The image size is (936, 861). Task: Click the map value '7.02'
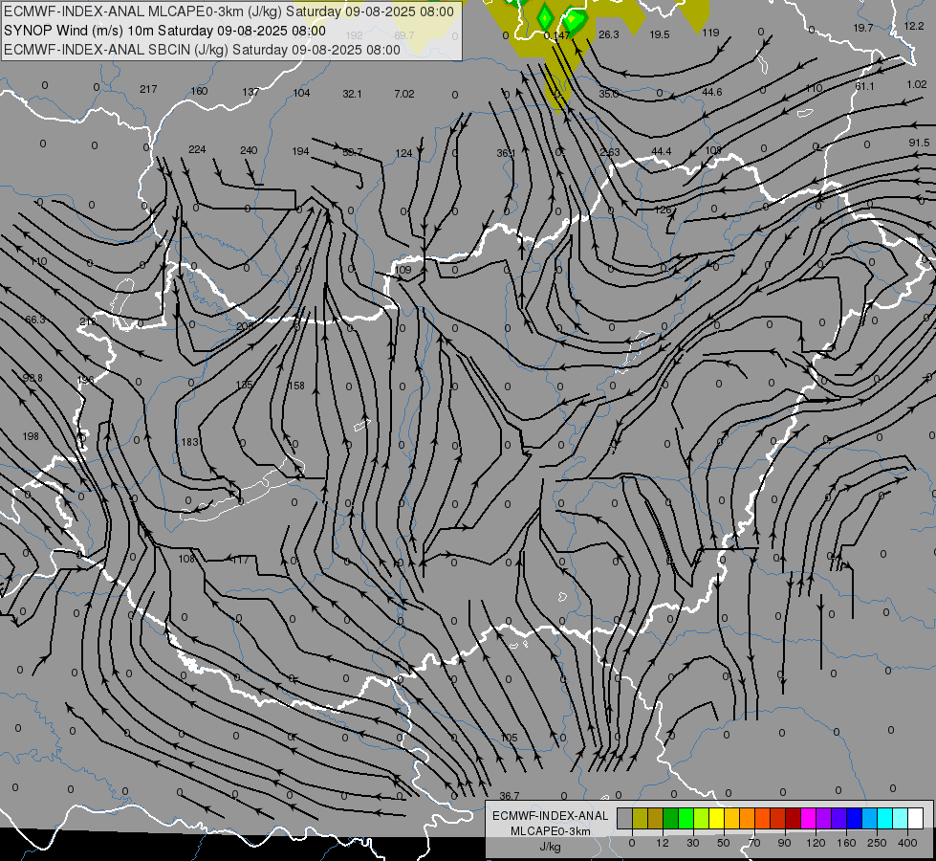(404, 94)
